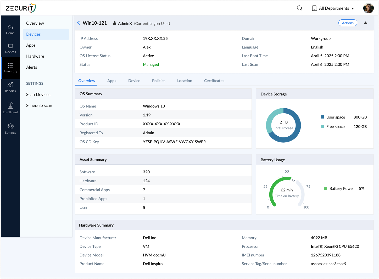Image resolution: width=379 pixels, height=279 pixels.
Task: Select the Devices icon in the navigation rail
Action: [10, 48]
